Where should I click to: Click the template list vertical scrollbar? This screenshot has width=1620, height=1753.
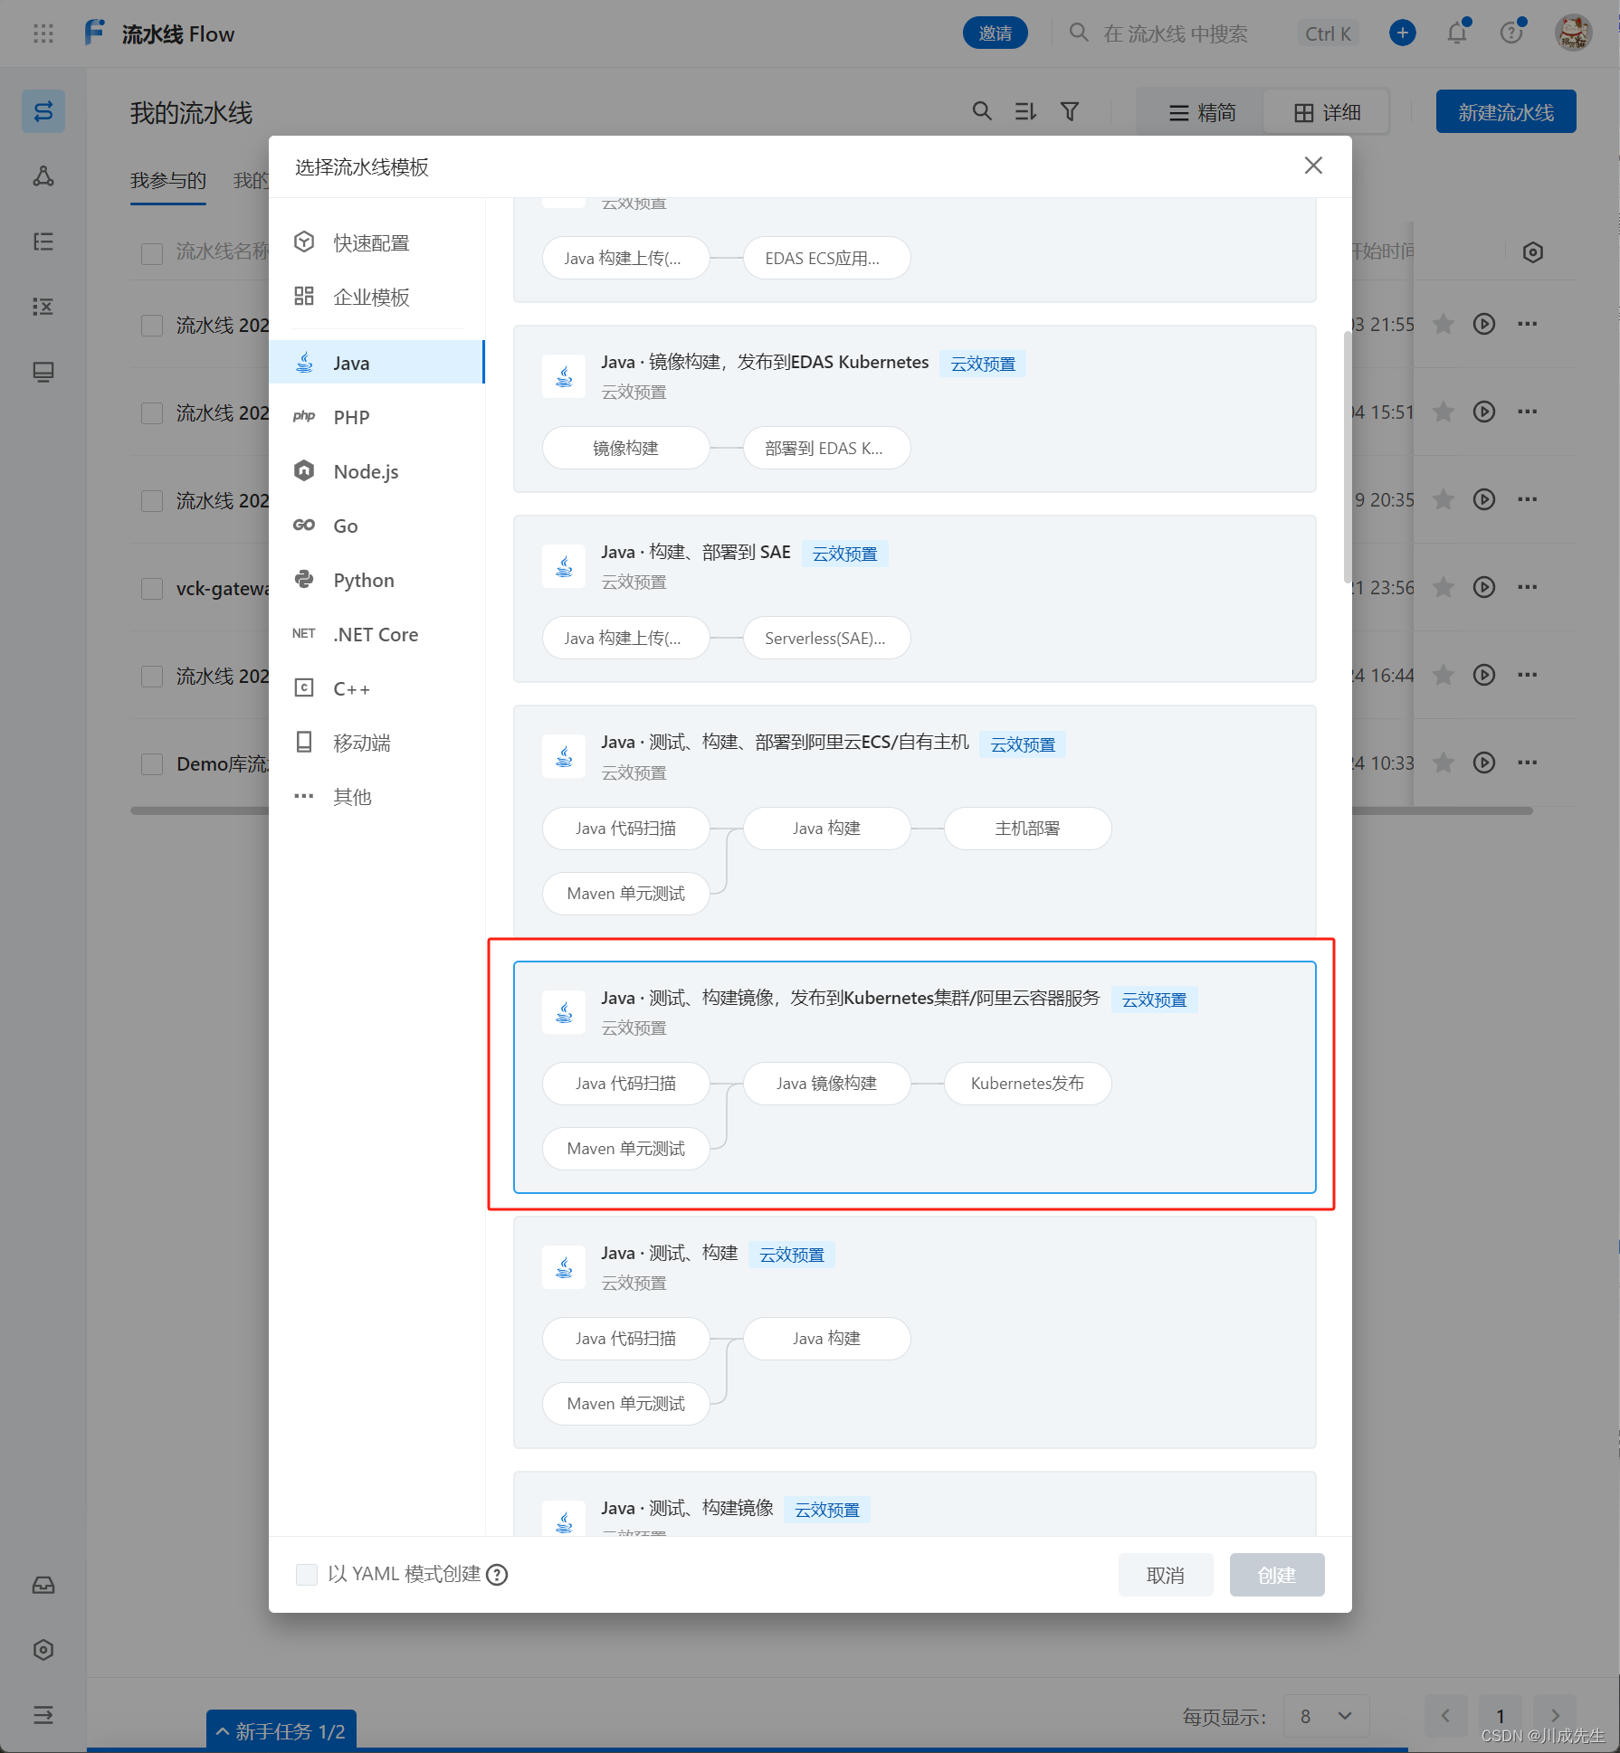[x=1347, y=457]
